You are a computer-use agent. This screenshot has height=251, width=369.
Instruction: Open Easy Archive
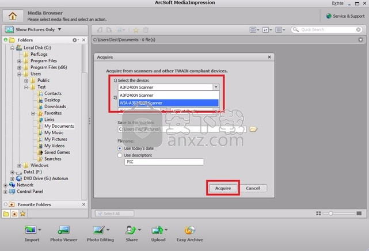pos(189,233)
